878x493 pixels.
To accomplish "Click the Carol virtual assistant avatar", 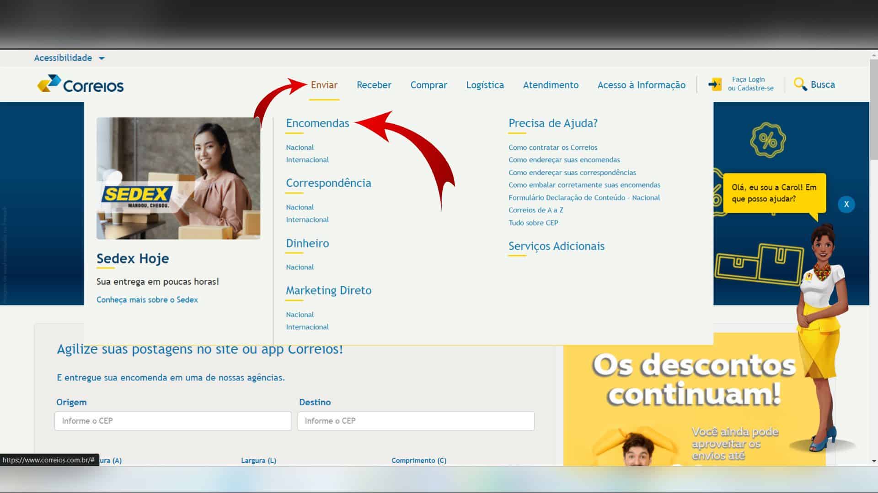I will pyautogui.click(x=822, y=338).
